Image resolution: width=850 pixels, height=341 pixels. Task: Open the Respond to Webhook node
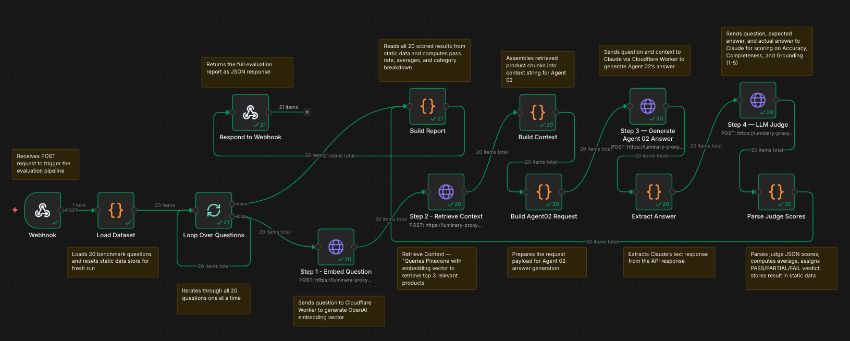pos(250,112)
